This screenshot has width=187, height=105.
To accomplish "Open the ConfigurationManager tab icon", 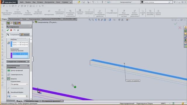I will 15,23.
